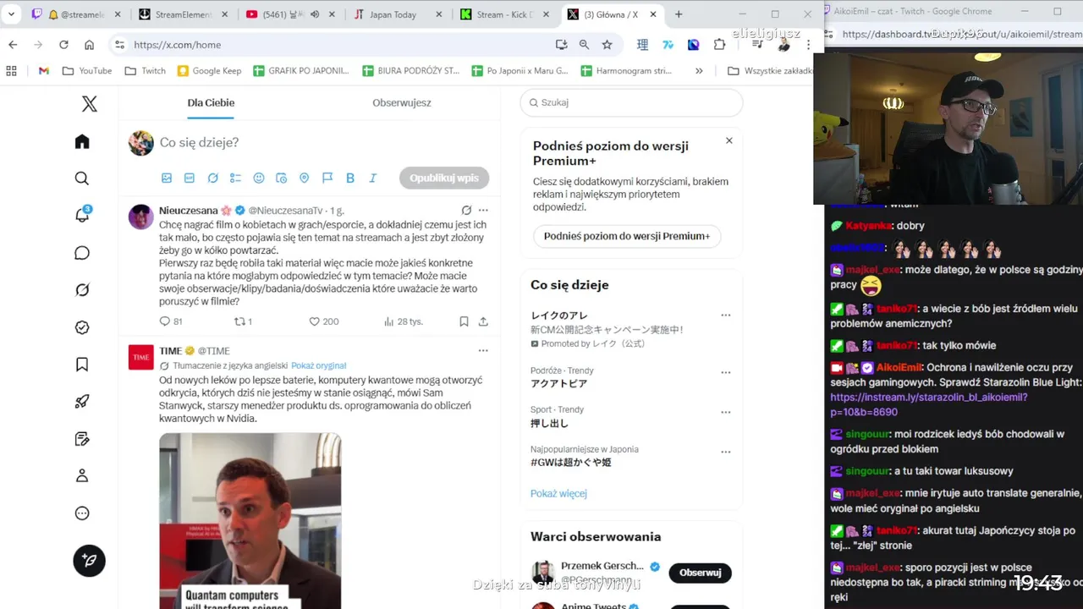This screenshot has height=609, width=1083.
Task: Go to Home in X sidebar
Action: tap(82, 141)
